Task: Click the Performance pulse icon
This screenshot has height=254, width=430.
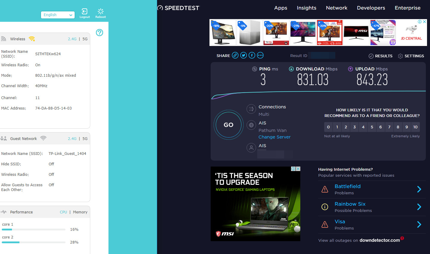Action: [4, 212]
